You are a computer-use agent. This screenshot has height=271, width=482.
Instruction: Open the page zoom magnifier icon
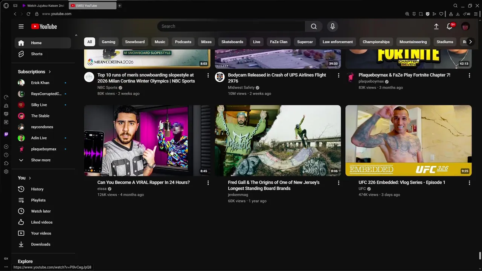pos(407,14)
